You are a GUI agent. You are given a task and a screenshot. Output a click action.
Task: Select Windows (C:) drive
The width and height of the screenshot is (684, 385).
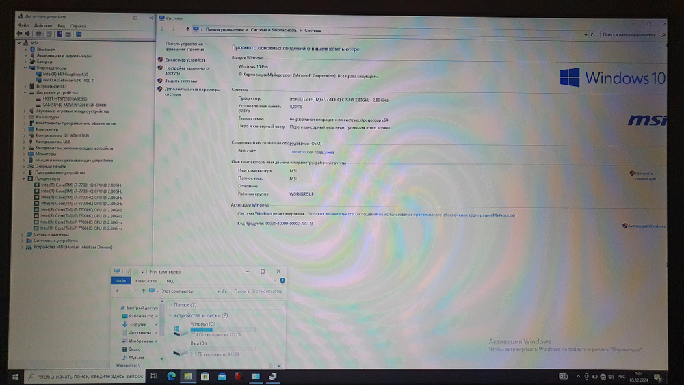(x=213, y=330)
